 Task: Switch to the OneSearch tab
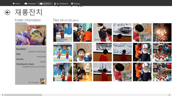[x=30, y=4]
